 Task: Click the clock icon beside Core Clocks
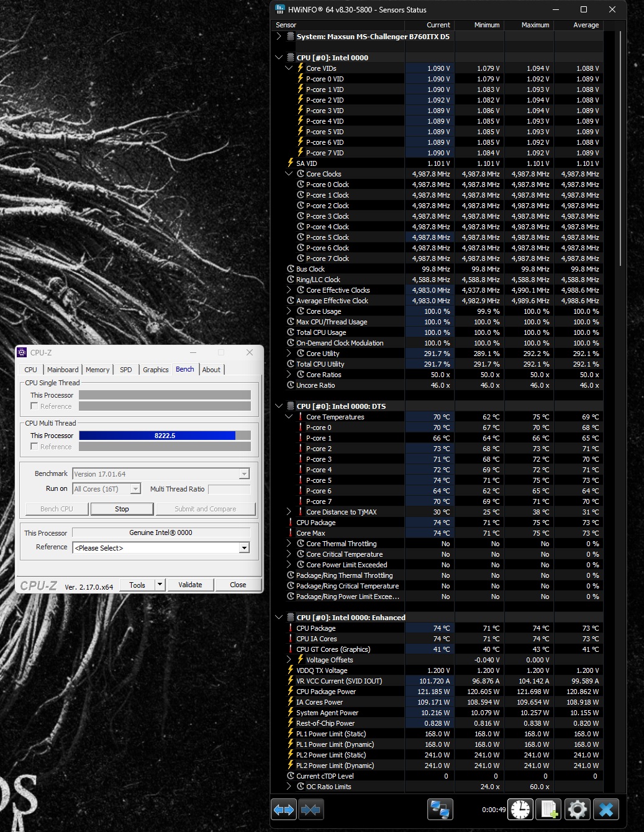pos(301,174)
